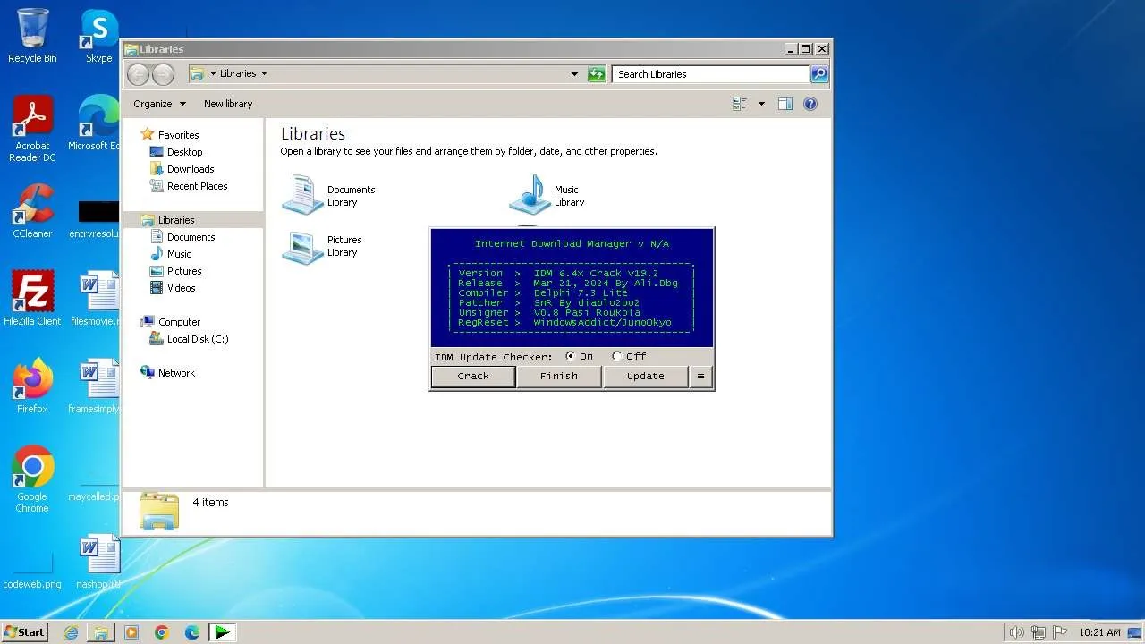Click the green arrow app taskbar button
The height and width of the screenshot is (644, 1145).
click(222, 632)
